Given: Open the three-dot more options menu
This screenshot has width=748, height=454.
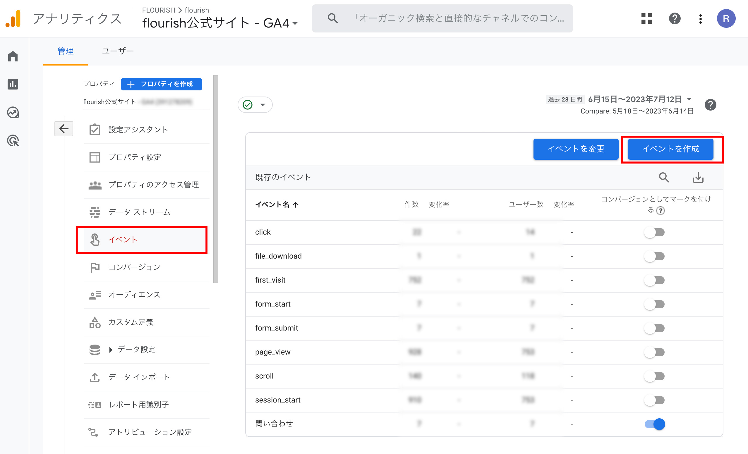Looking at the screenshot, I should tap(700, 19).
